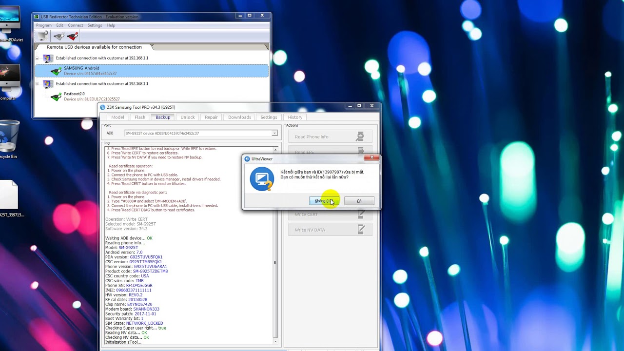
Task: Click the red disconnect USB device toolbar icon
Action: [x=73, y=36]
